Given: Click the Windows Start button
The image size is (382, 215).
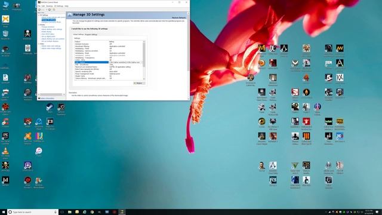Looking at the screenshot, I should [x=4, y=212].
